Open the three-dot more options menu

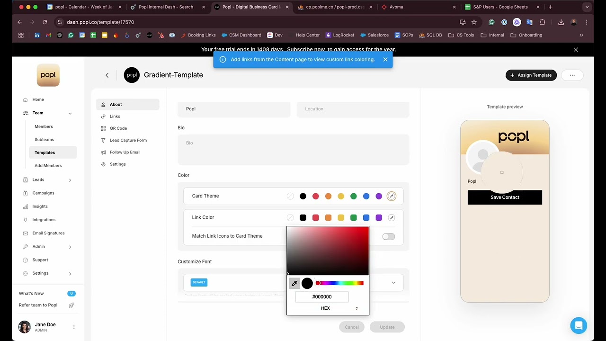(x=572, y=75)
